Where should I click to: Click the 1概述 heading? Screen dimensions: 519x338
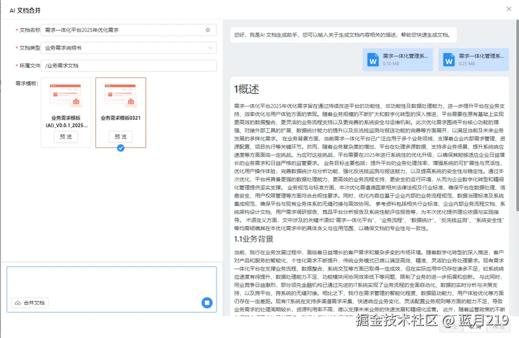pos(247,89)
